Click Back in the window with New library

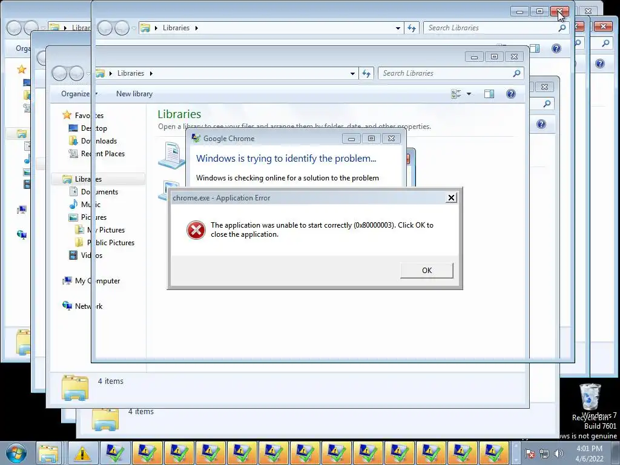pos(59,73)
